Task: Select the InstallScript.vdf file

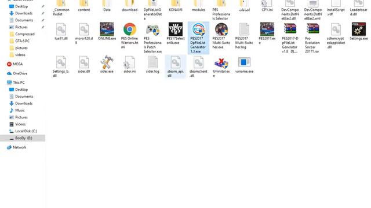Action: tap(336, 8)
